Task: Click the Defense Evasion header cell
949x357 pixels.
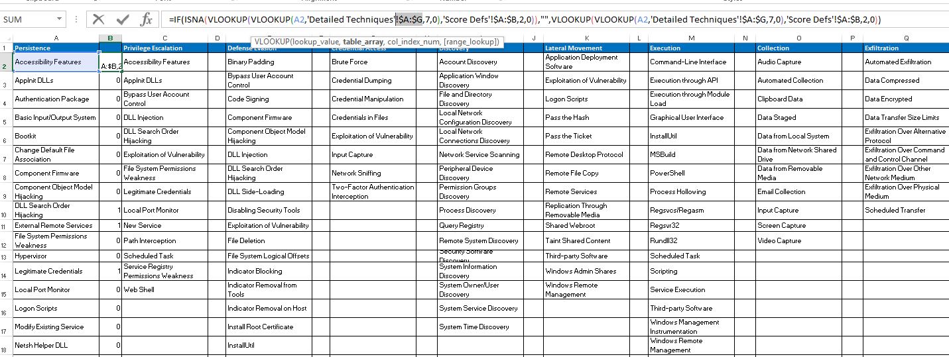Action: coord(269,48)
